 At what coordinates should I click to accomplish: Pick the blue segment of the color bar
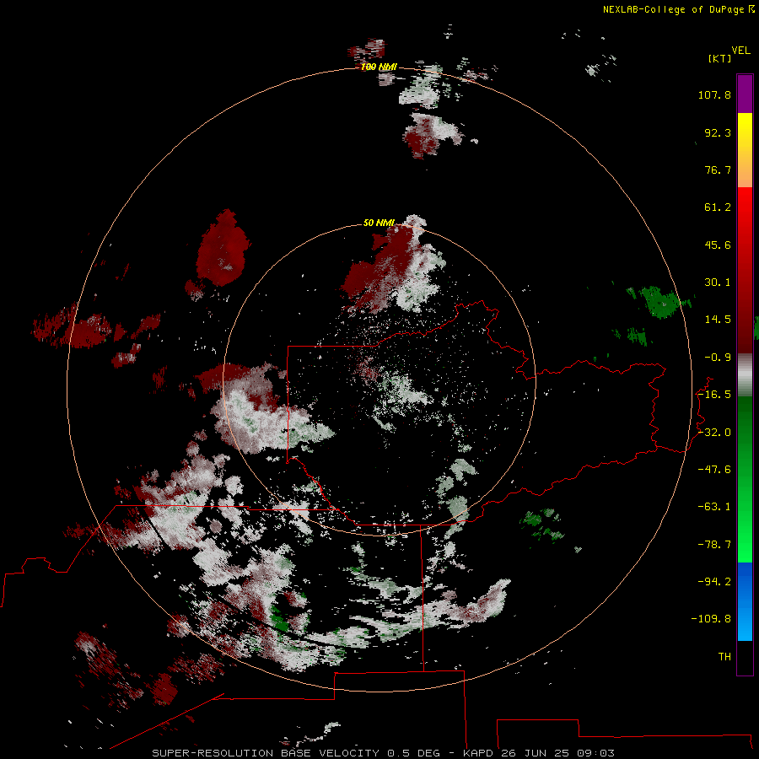pyautogui.click(x=745, y=601)
